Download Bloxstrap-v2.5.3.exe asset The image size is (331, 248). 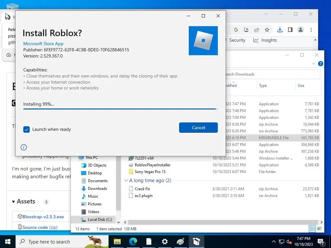(43, 217)
